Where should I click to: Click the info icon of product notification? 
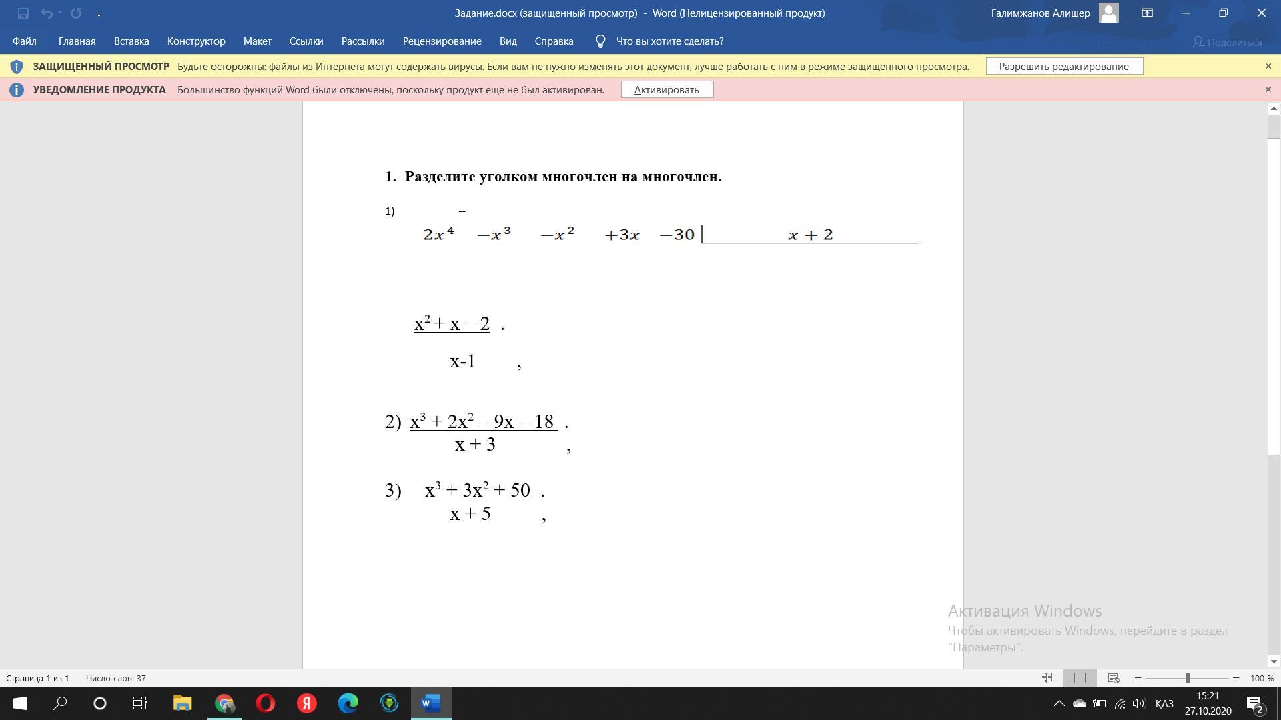point(17,90)
